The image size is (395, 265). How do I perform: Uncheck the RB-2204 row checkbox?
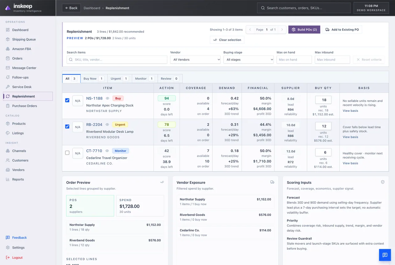[x=67, y=126]
